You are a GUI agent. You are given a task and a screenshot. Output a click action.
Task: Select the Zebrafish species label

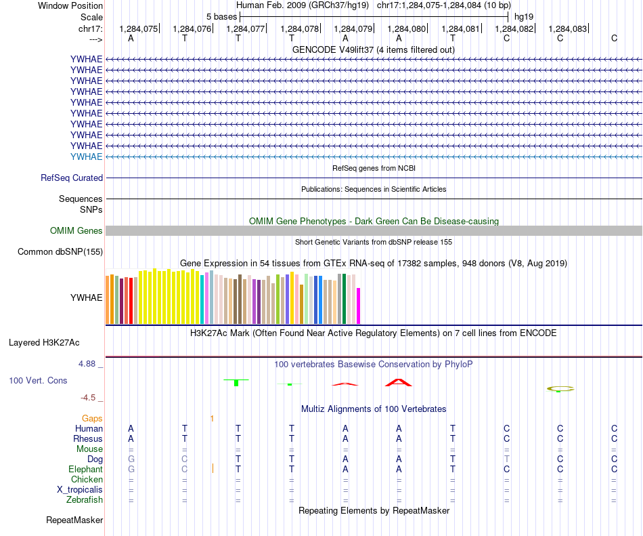[x=85, y=500]
